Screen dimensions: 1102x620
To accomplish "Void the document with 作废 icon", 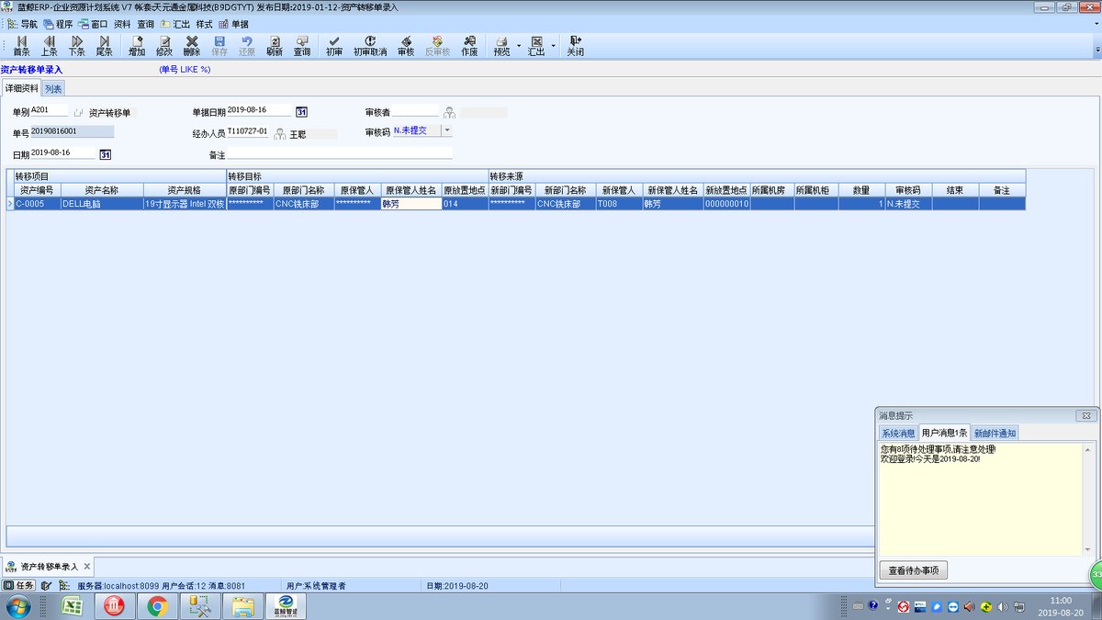I will [x=469, y=46].
